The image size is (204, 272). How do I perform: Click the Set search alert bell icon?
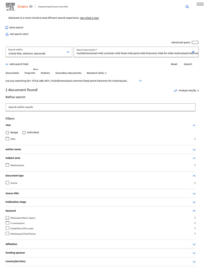pyautogui.click(x=7, y=34)
